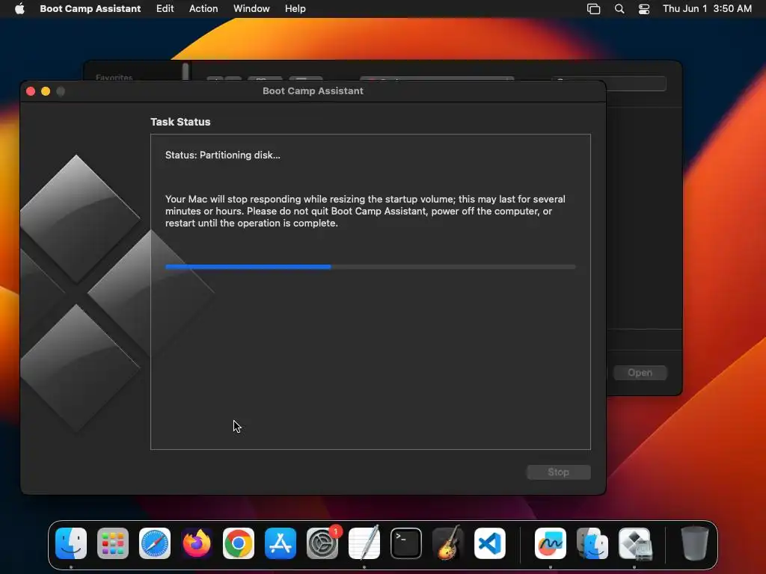This screenshot has height=574, width=766.
Task: Open the Action menu
Action: click(203, 9)
